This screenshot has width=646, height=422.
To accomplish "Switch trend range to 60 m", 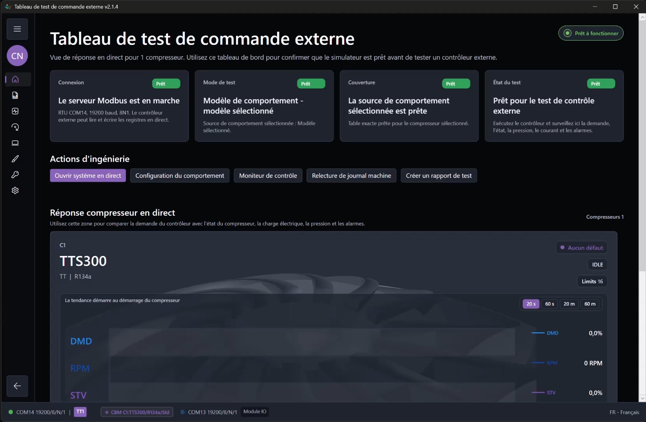I will click(590, 304).
